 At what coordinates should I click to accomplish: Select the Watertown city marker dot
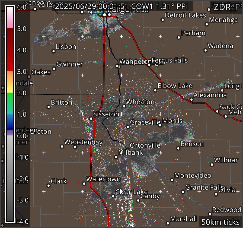(84, 183)
